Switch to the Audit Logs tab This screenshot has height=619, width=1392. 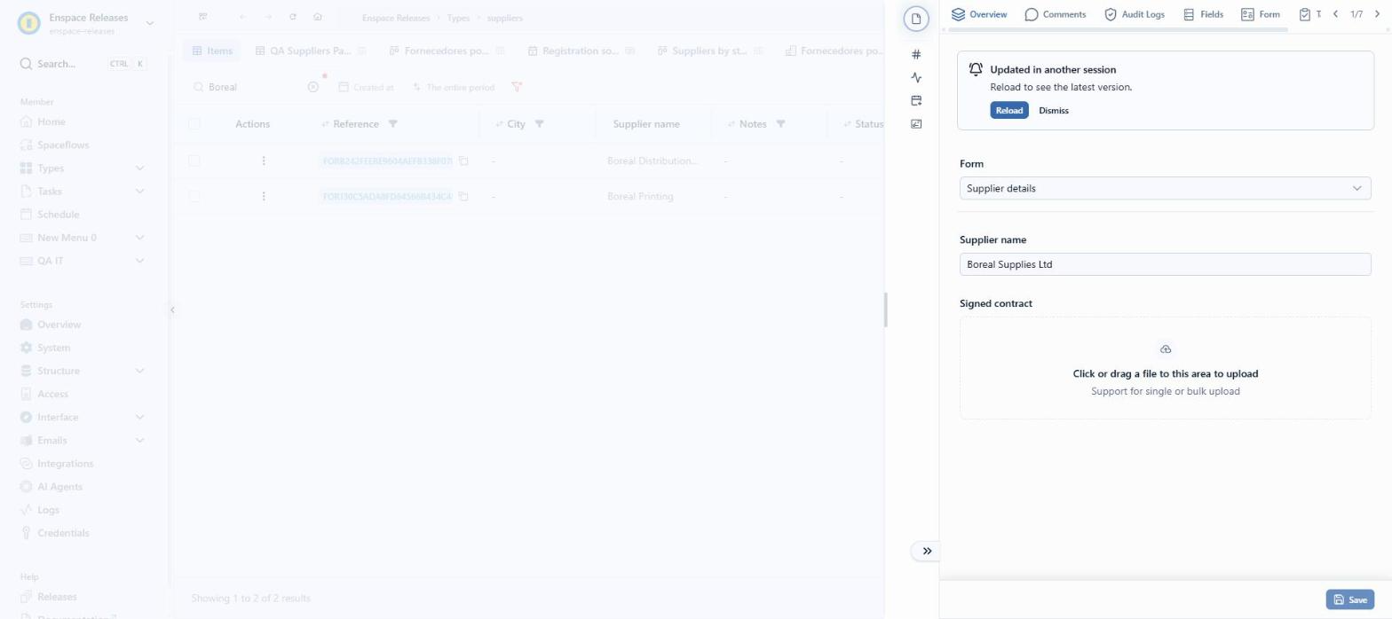point(1134,14)
